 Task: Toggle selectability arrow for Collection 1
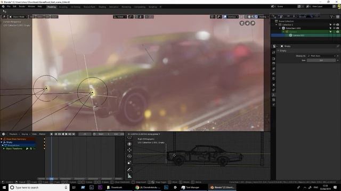pyautogui.click(x=330, y=25)
